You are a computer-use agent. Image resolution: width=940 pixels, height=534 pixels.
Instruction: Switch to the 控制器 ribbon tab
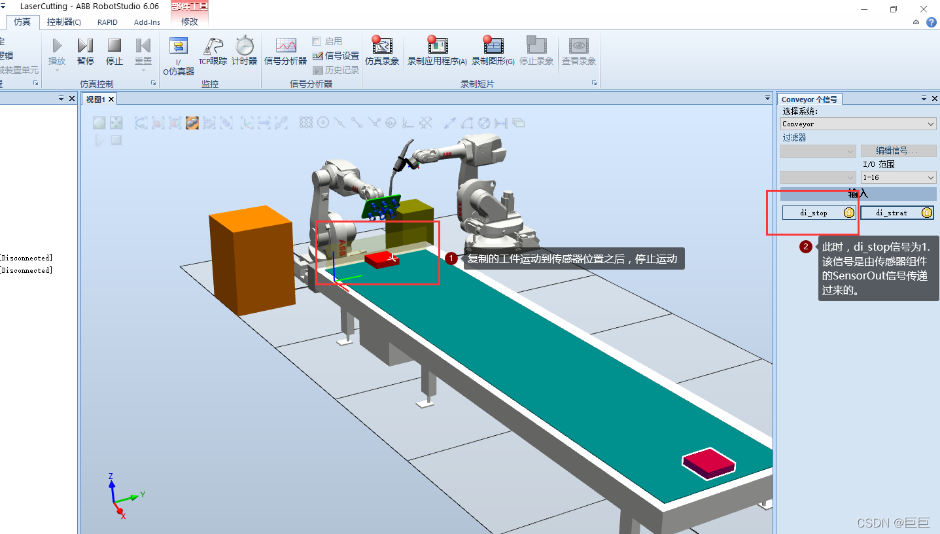(x=64, y=22)
